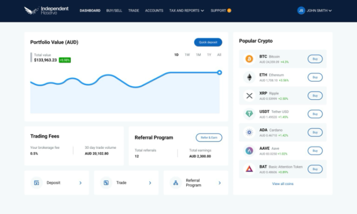Click the Trading Fees heading

pyautogui.click(x=45, y=136)
